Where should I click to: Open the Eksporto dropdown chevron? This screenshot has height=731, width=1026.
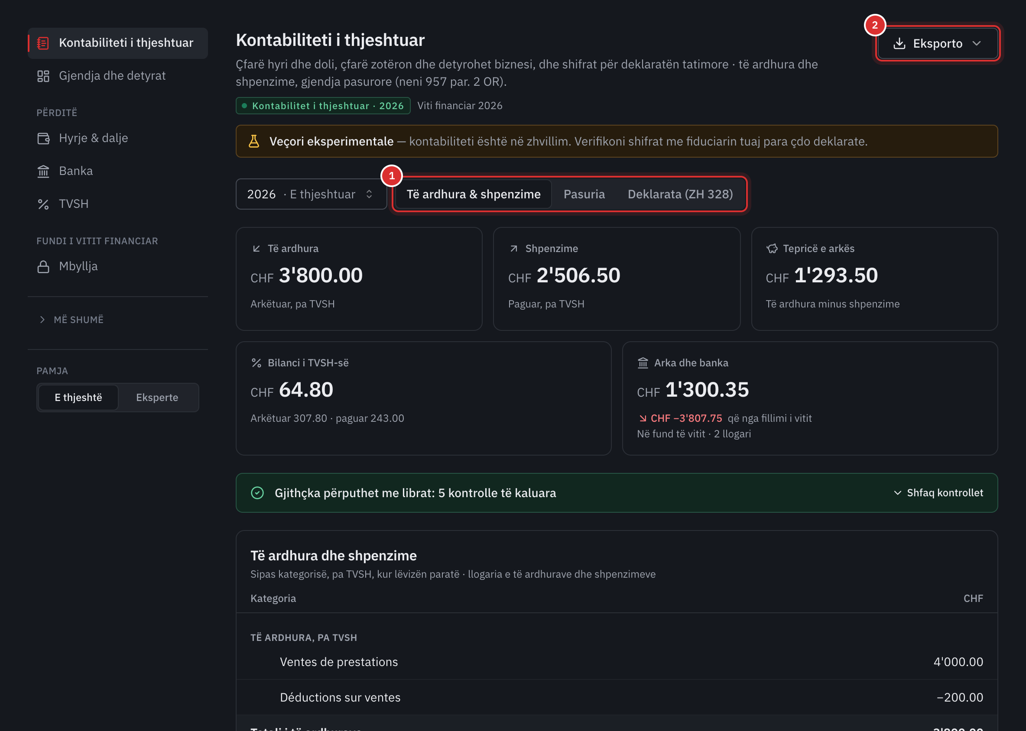pos(976,43)
